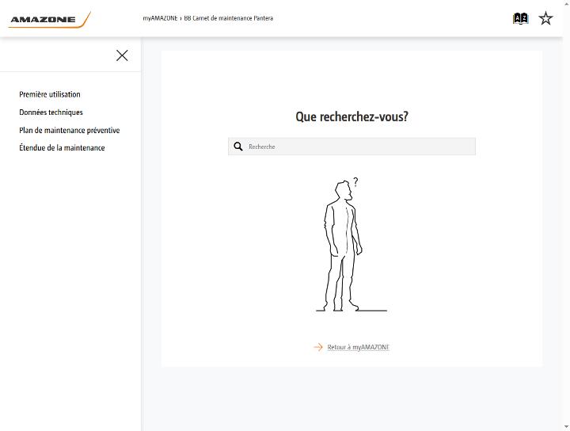Open Données techniques section
Screen dimensions: 570x431
pos(51,112)
